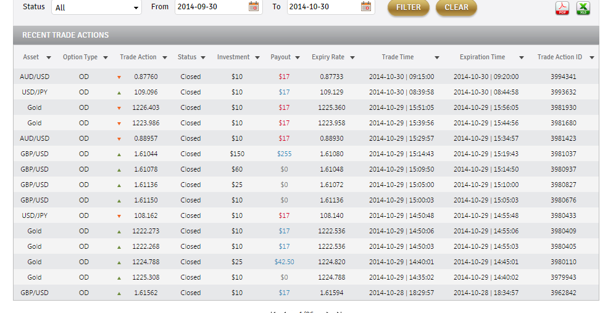This screenshot has width=608, height=313.
Task: Click the down arrow for trade 3981930
Action: tap(119, 108)
